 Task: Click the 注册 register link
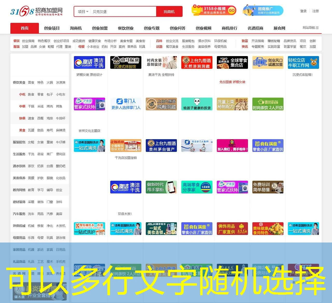pos(315,11)
